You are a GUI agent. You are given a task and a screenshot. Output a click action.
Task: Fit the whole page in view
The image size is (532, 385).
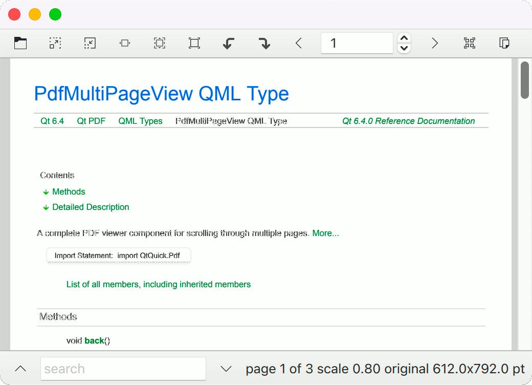[x=159, y=43]
